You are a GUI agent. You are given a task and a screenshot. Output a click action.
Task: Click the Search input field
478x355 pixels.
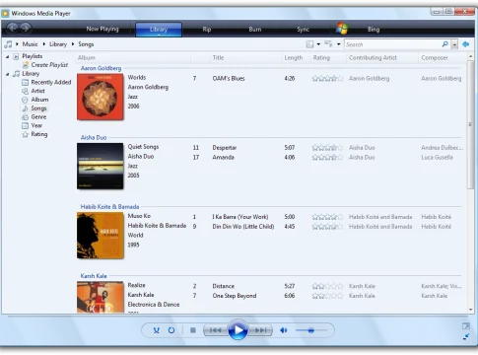point(393,44)
